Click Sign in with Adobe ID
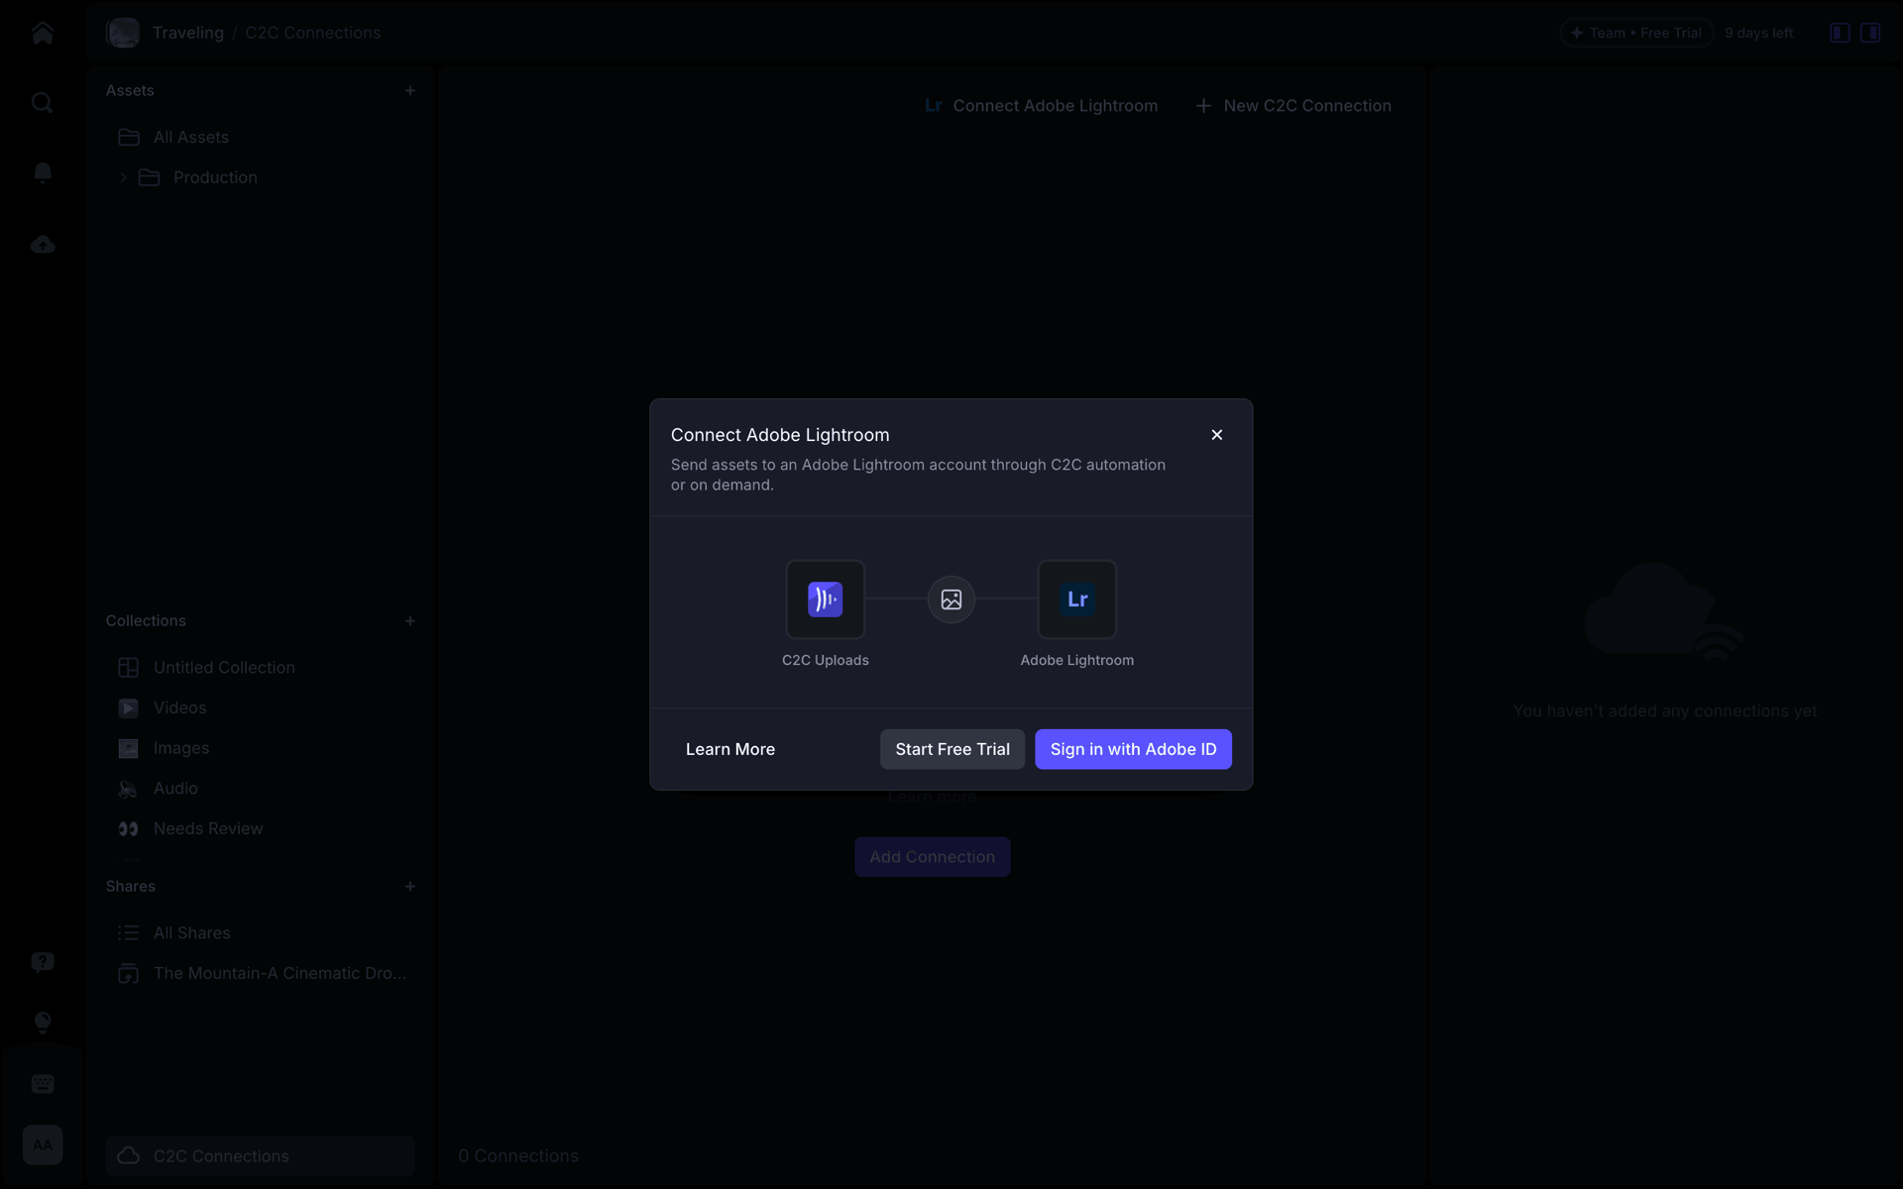1903x1189 pixels. pos(1133,749)
